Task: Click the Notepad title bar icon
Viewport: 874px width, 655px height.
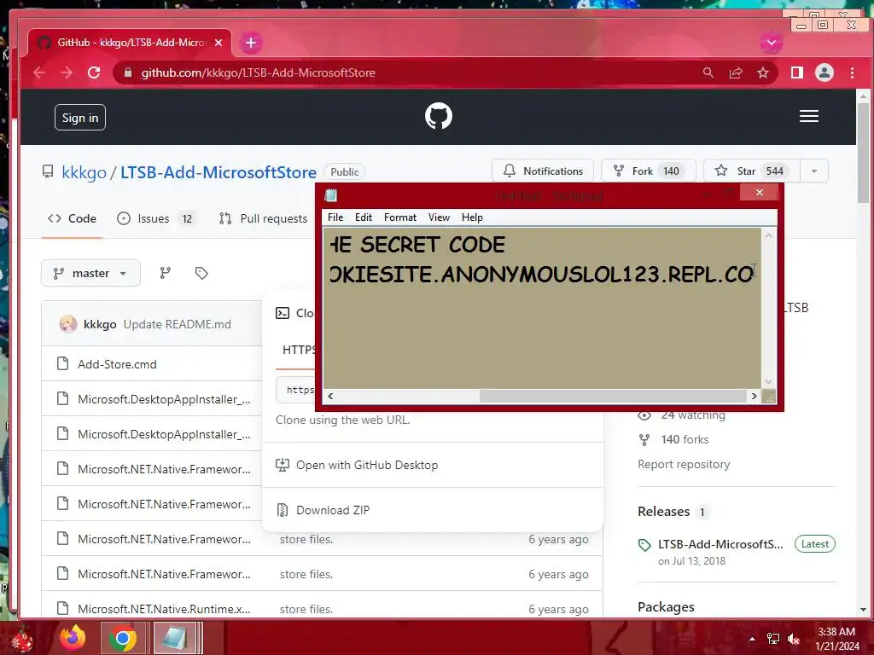Action: coord(331,195)
